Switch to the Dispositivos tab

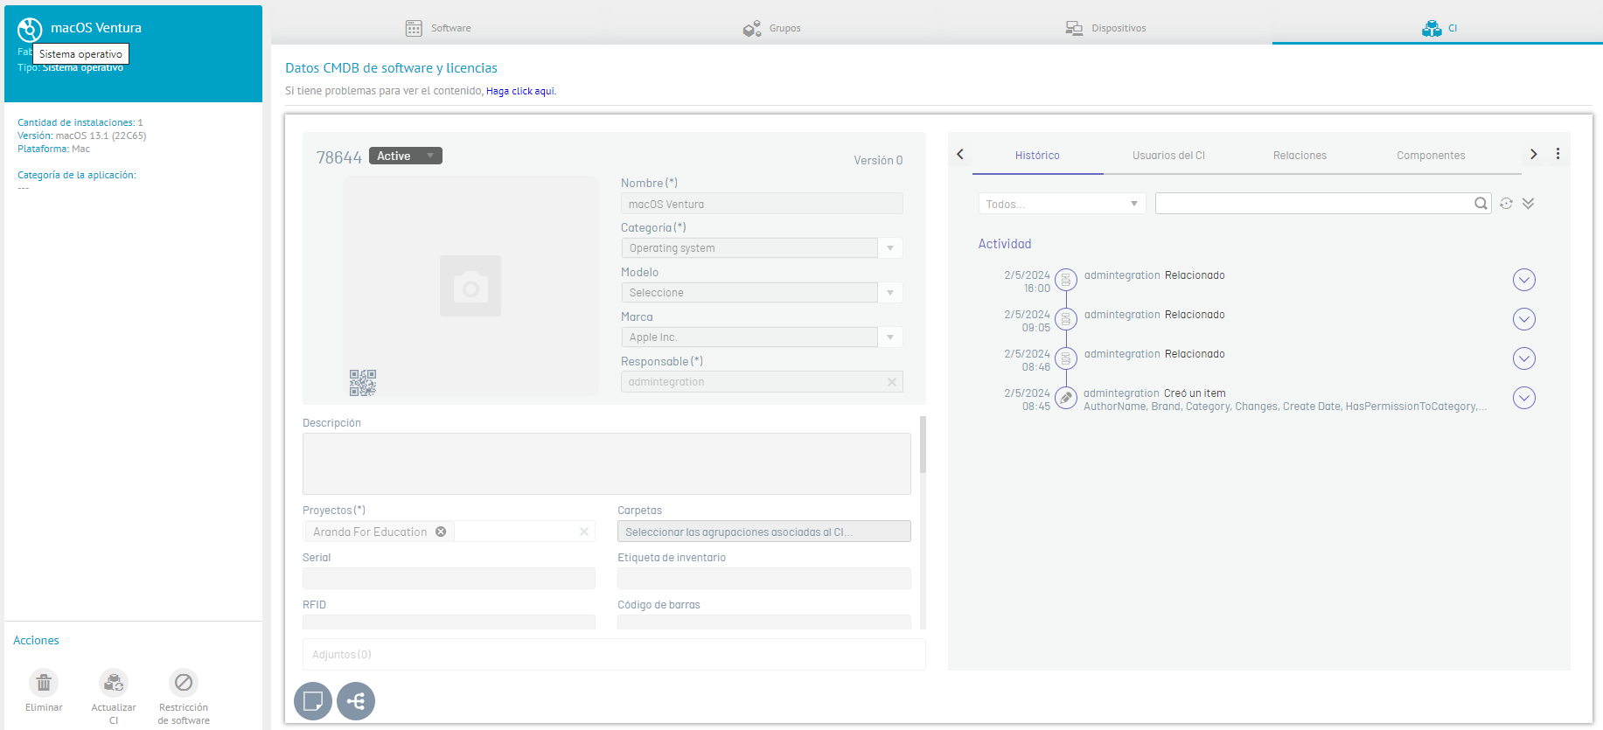pos(1105,28)
